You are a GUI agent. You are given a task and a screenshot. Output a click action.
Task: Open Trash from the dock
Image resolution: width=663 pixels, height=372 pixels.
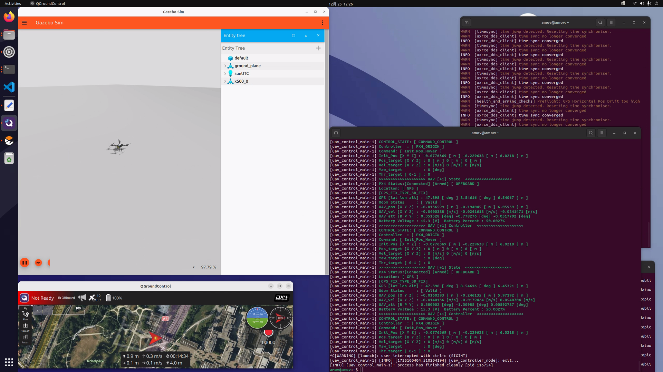[x=9, y=158]
